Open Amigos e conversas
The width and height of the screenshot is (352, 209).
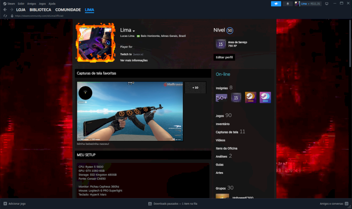(331, 204)
